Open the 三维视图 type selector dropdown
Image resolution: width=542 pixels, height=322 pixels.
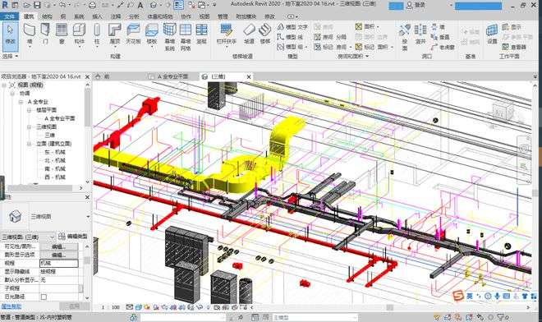[x=88, y=217]
